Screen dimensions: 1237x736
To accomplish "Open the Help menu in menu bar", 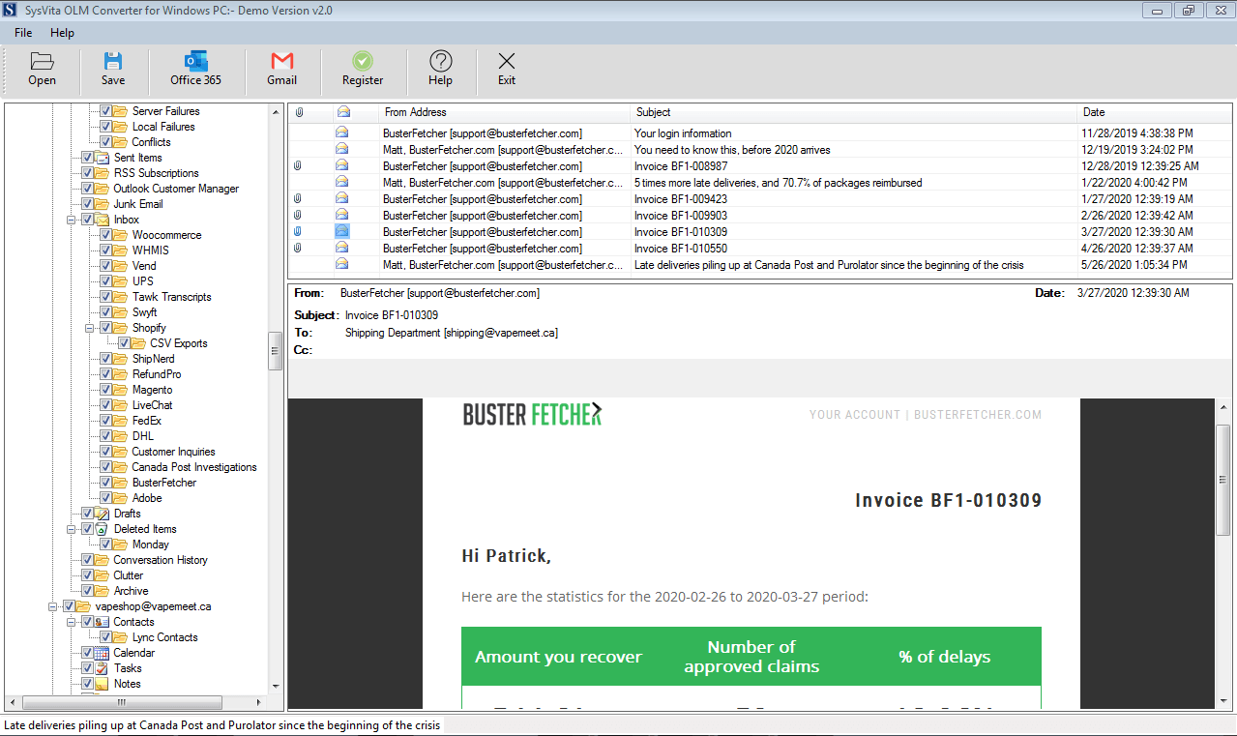I will tap(62, 33).
